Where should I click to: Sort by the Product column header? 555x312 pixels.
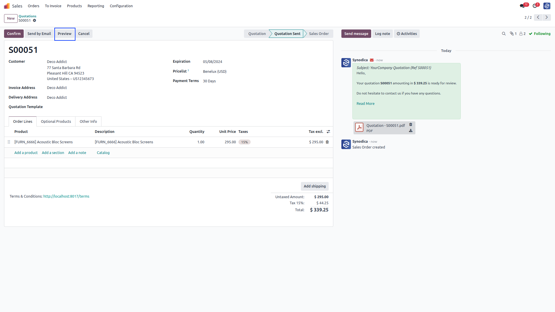coord(21,132)
